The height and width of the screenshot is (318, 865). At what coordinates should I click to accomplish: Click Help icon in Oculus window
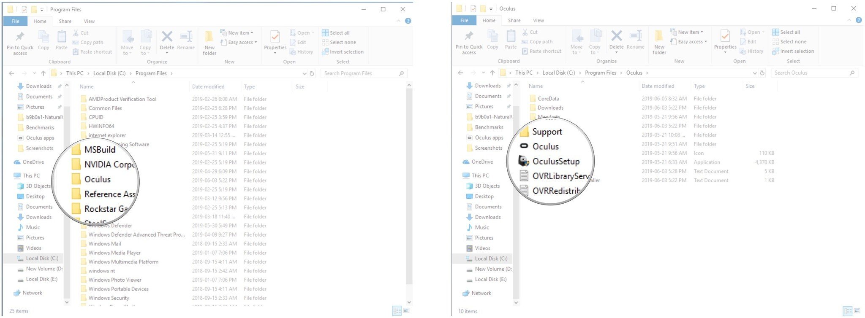coord(859,20)
